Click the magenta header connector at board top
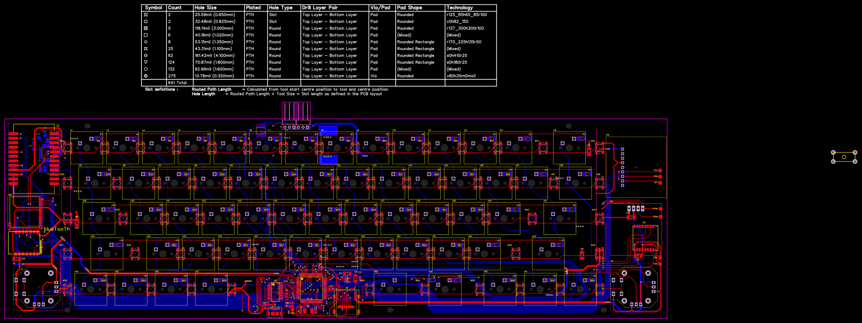The height and width of the screenshot is (323, 862). [296, 113]
